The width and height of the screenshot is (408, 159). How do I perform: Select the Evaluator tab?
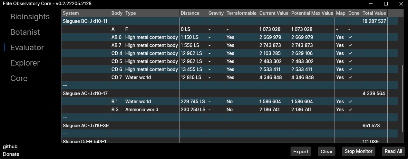(27, 48)
